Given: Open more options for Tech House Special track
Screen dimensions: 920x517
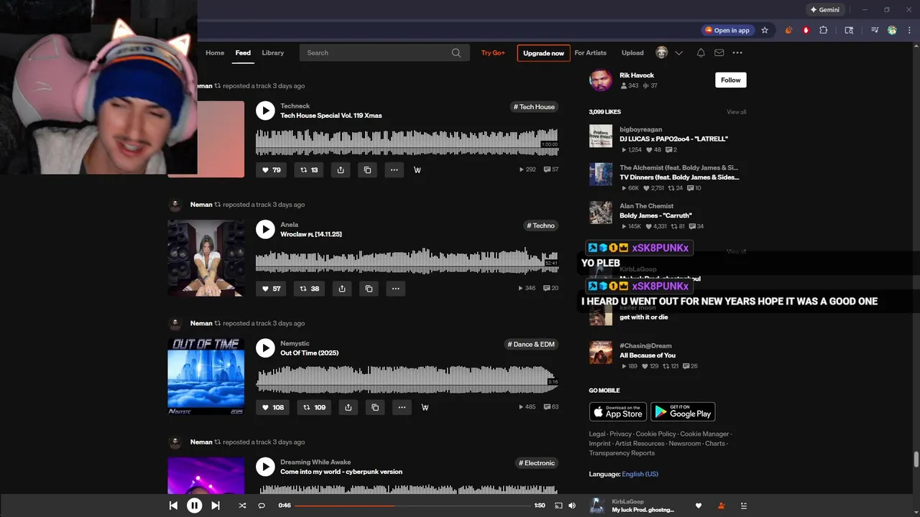Looking at the screenshot, I should click(x=394, y=170).
